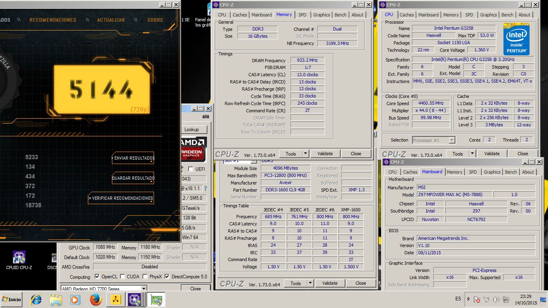548x308 pixels.
Task: Open Action Center flag icon in tray
Action: point(477,300)
